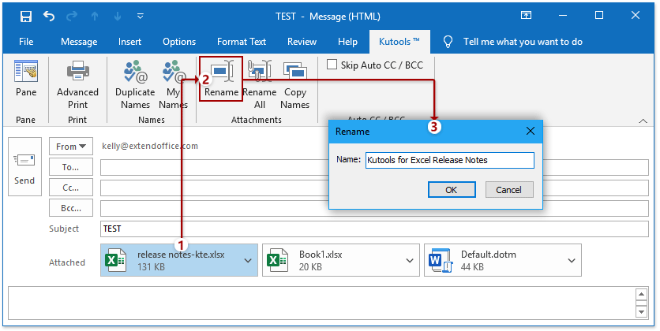Cancel the Rename dialog
660x331 pixels.
point(509,189)
